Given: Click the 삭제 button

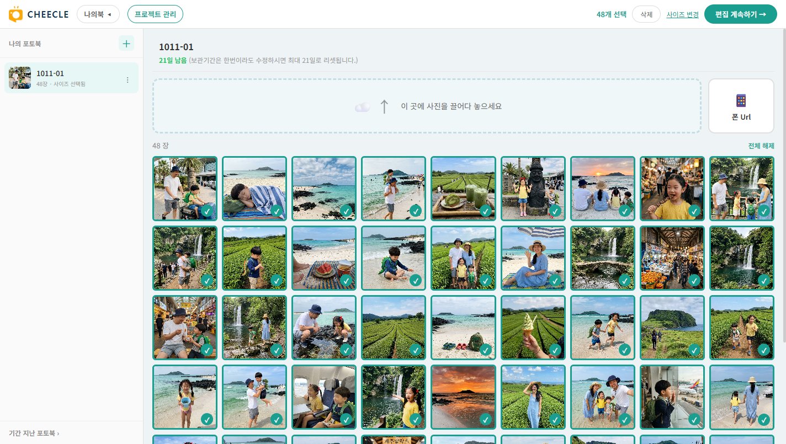Looking at the screenshot, I should point(646,14).
